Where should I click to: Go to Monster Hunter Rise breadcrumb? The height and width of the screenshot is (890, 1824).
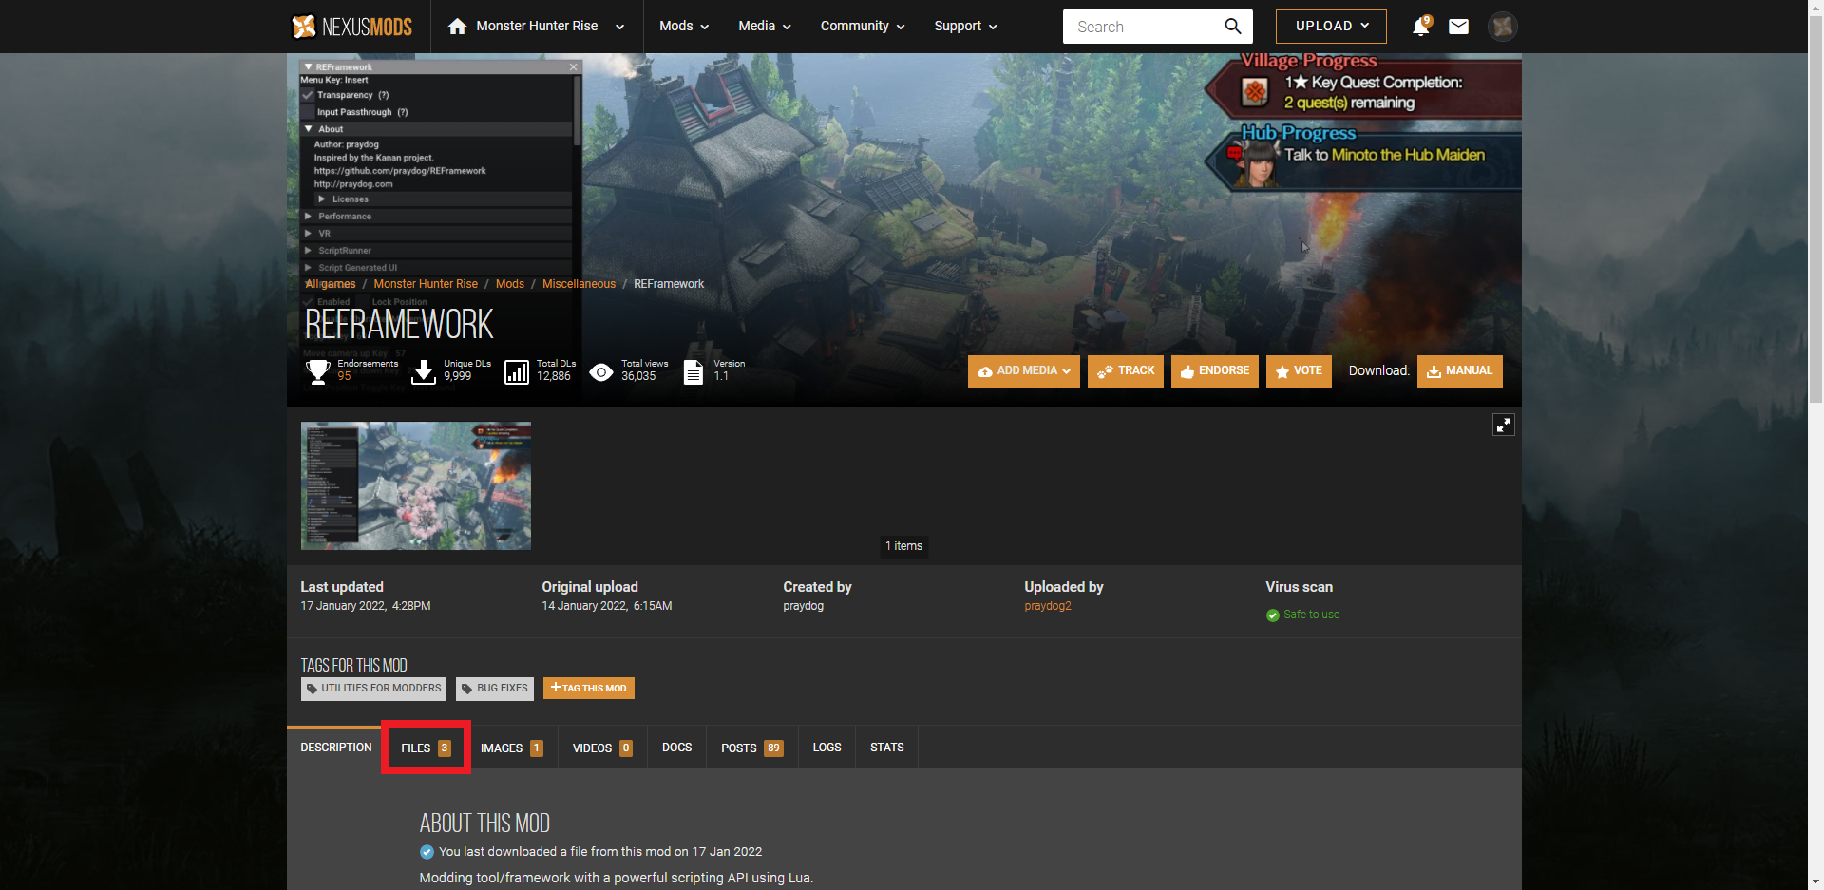coord(426,284)
